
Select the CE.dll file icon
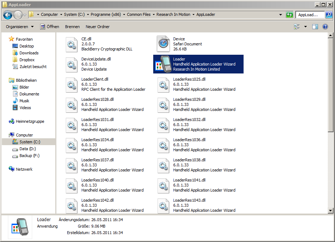pos(72,44)
